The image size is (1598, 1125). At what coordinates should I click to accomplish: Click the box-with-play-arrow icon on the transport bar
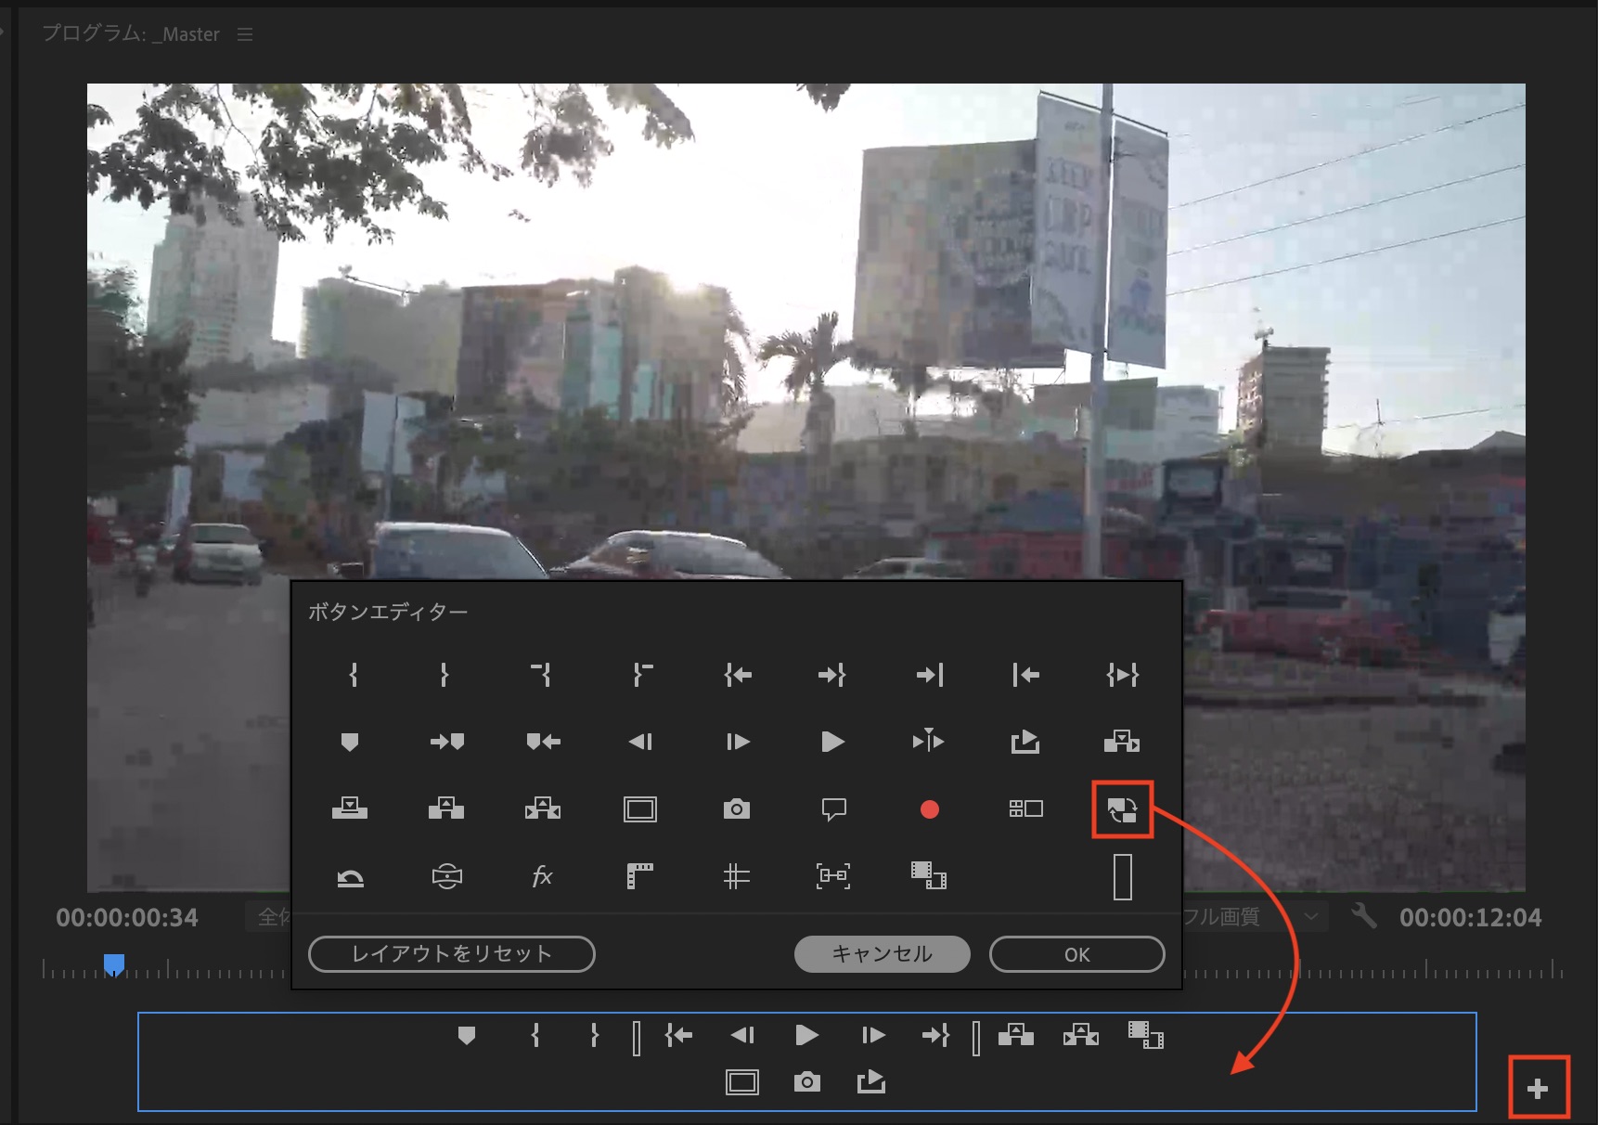pyautogui.click(x=871, y=1081)
